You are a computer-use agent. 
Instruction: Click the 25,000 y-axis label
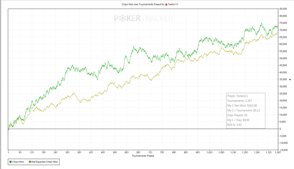point(283,94)
